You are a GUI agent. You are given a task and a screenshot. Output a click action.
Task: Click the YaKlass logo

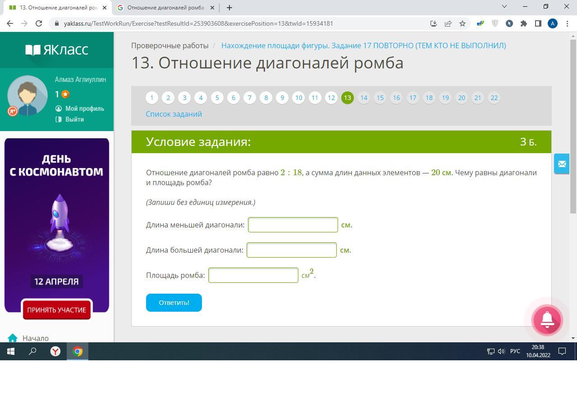57,50
